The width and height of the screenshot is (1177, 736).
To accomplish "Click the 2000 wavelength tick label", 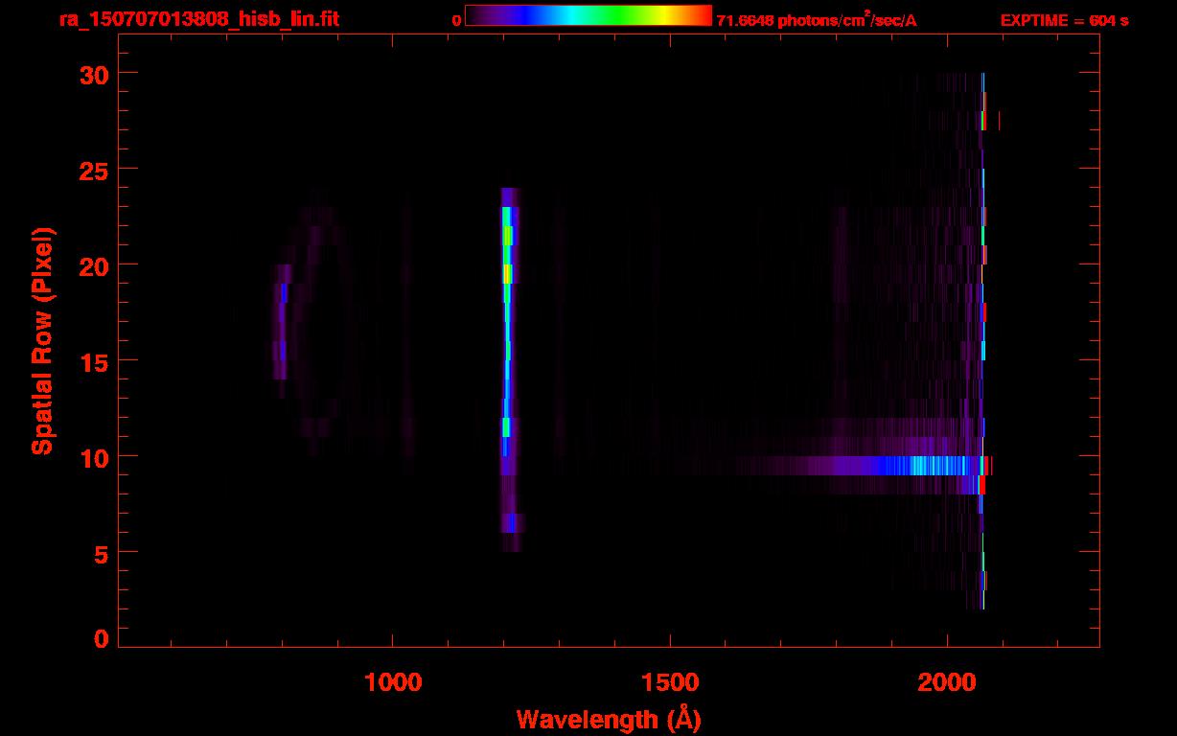I will (947, 681).
